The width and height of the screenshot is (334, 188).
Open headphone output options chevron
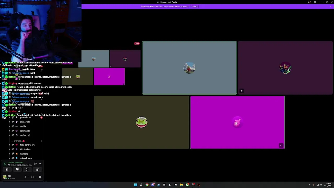(36, 177)
